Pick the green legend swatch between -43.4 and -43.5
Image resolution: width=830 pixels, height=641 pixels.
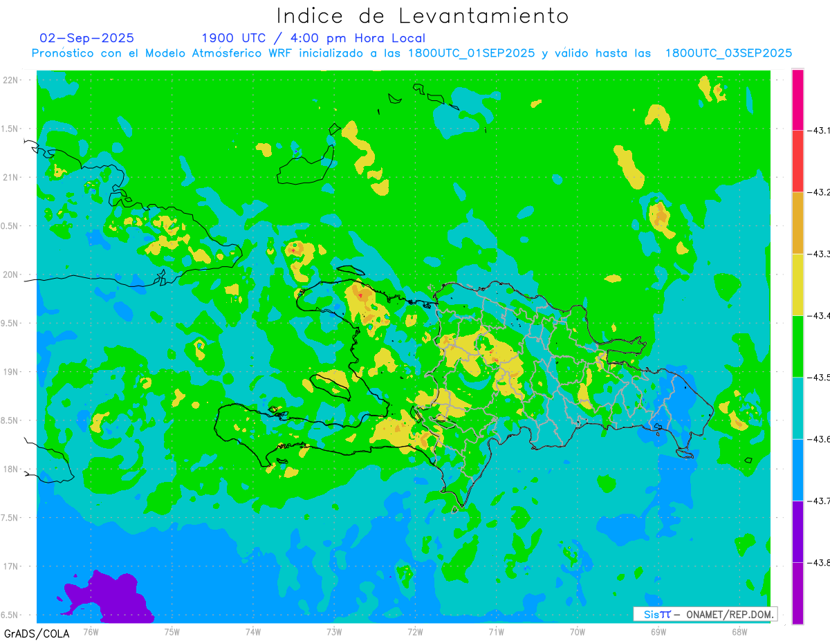pos(797,346)
